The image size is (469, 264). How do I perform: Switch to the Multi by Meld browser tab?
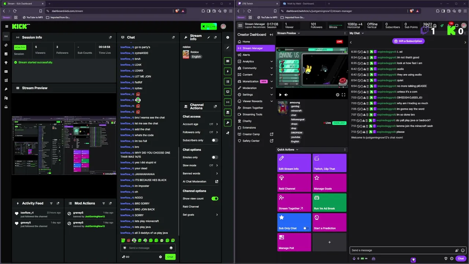300,4
